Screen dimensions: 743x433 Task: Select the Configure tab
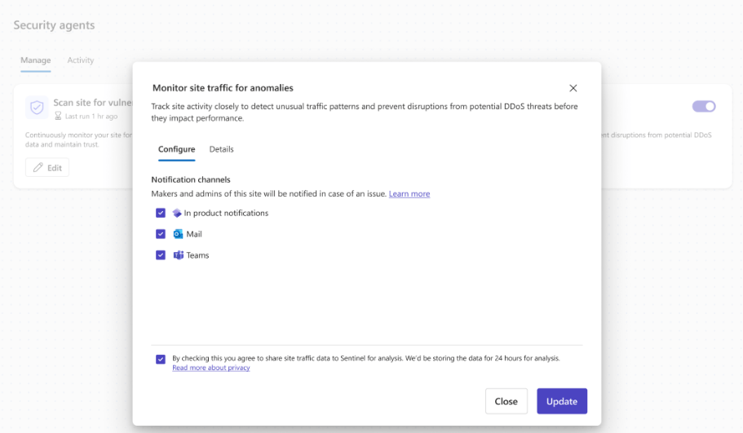(x=176, y=149)
